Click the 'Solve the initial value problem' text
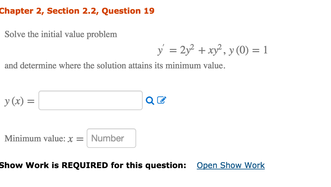This screenshot has height=187, width=331. point(61,35)
